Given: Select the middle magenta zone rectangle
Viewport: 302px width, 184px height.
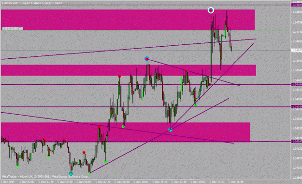Looking at the screenshot, I should pyautogui.click(x=129, y=70).
